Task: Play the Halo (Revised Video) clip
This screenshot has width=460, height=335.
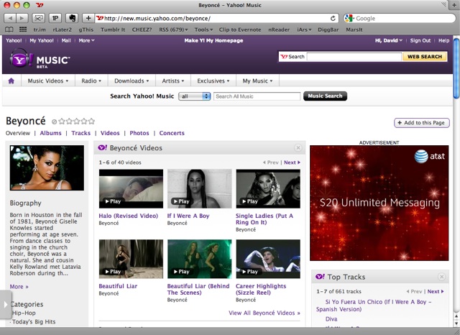Action: [131, 188]
